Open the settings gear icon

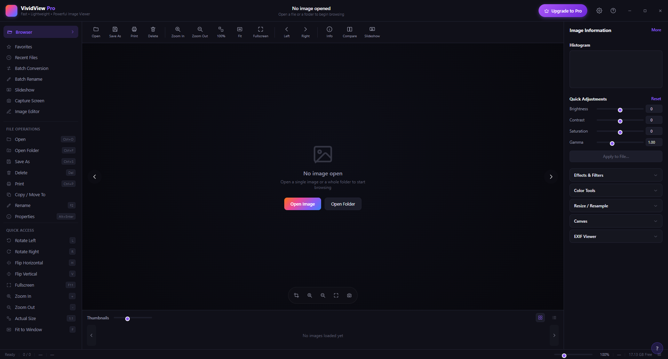click(599, 11)
